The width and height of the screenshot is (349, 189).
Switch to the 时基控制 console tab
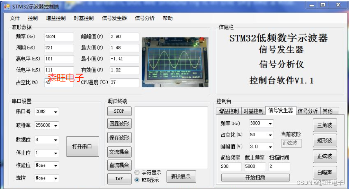tap(253, 111)
